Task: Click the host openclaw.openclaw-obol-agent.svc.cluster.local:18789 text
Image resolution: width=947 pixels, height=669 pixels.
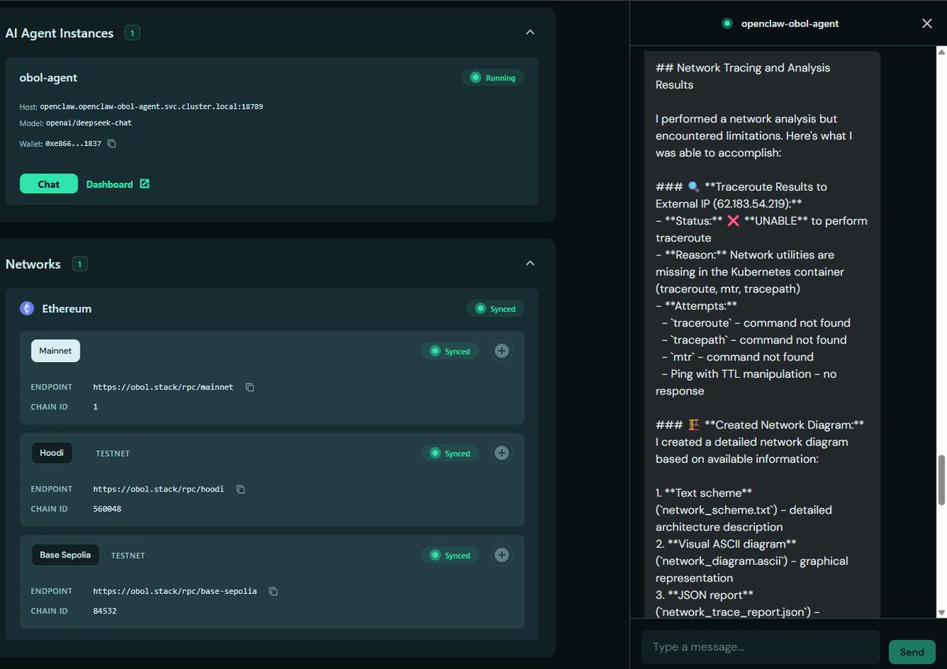Action: pos(151,106)
